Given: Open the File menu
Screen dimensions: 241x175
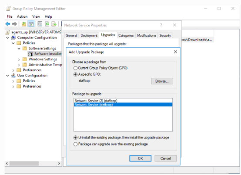Looking at the screenshot, I should tap(10, 17).
